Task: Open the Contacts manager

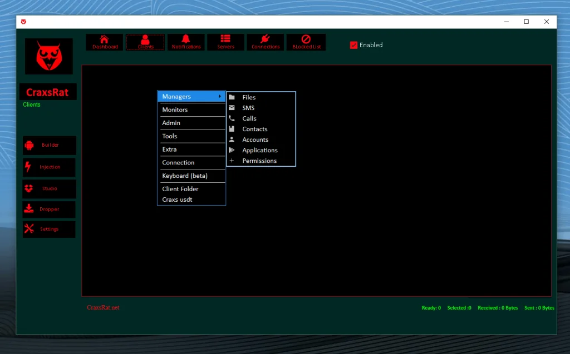Action: point(255,129)
